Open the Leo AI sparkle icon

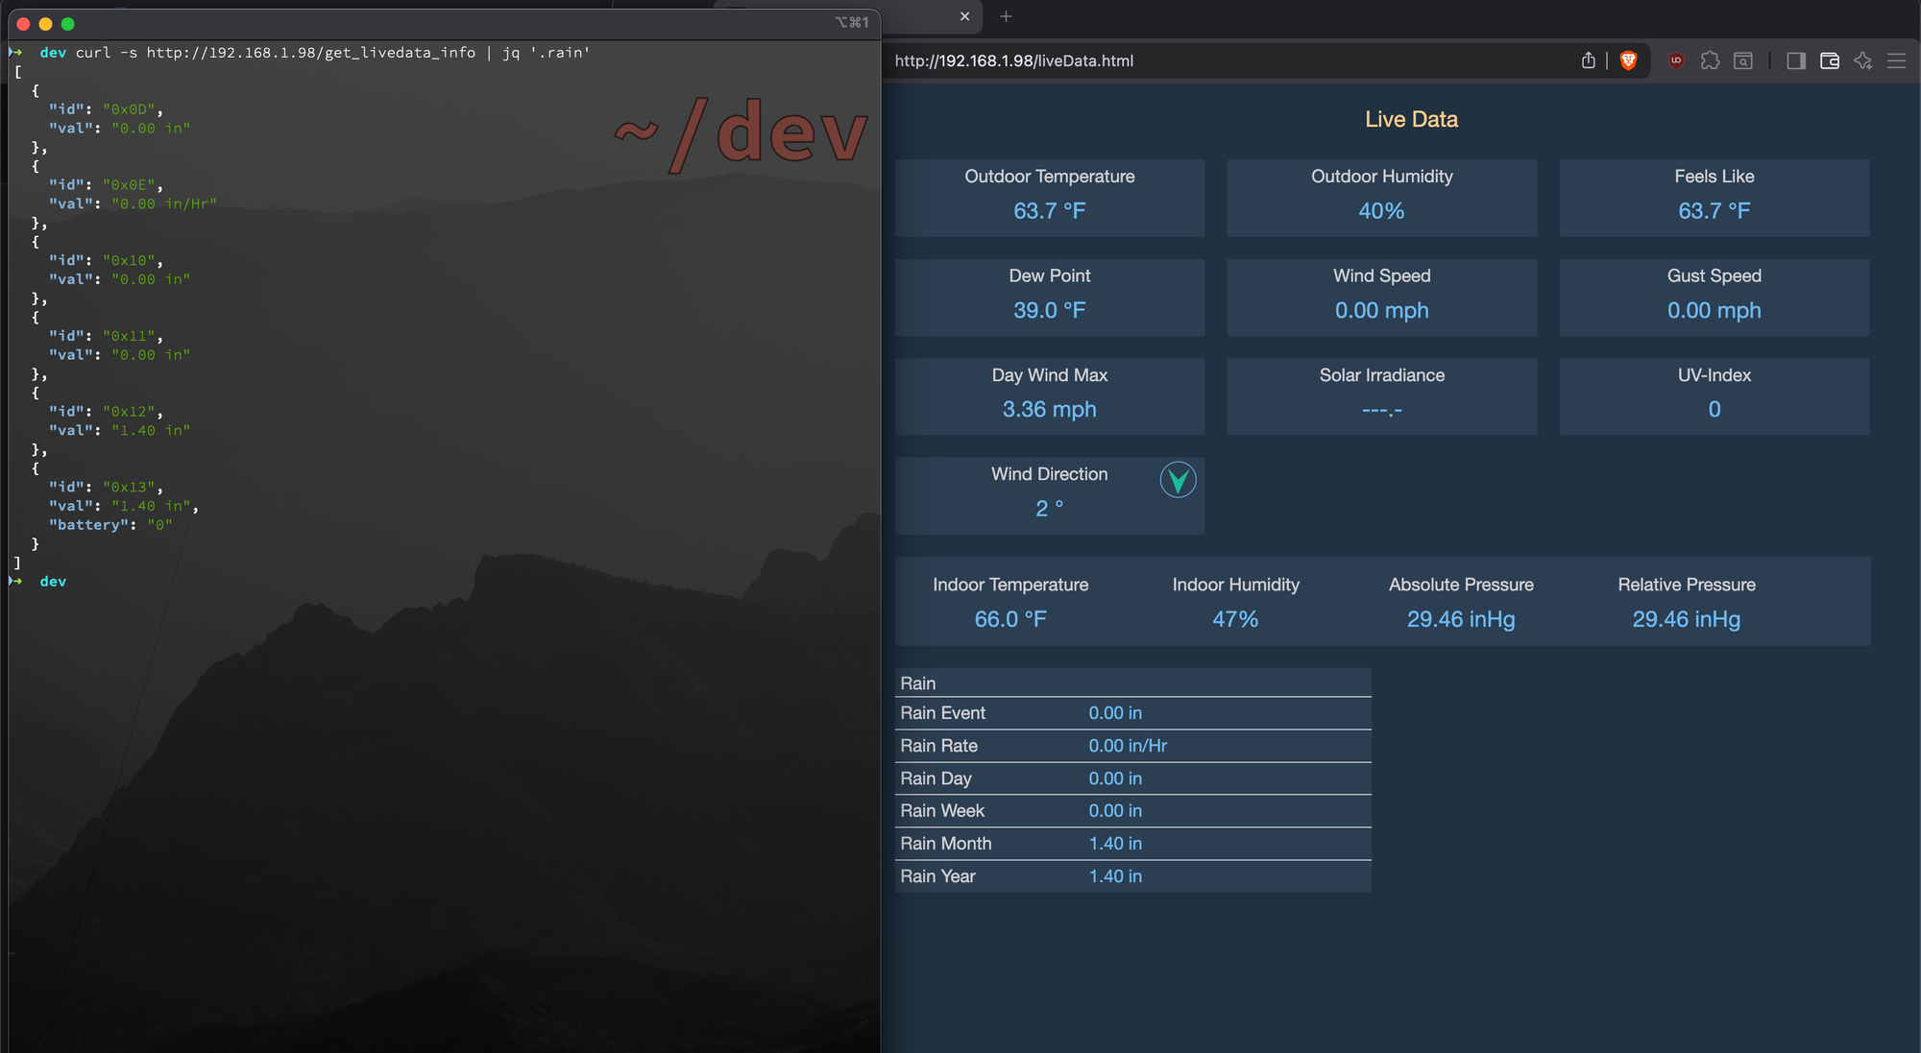click(x=1863, y=60)
